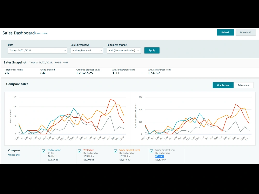Click the 'Today so far' label
The width and height of the screenshot is (259, 194).
[x=54, y=150]
